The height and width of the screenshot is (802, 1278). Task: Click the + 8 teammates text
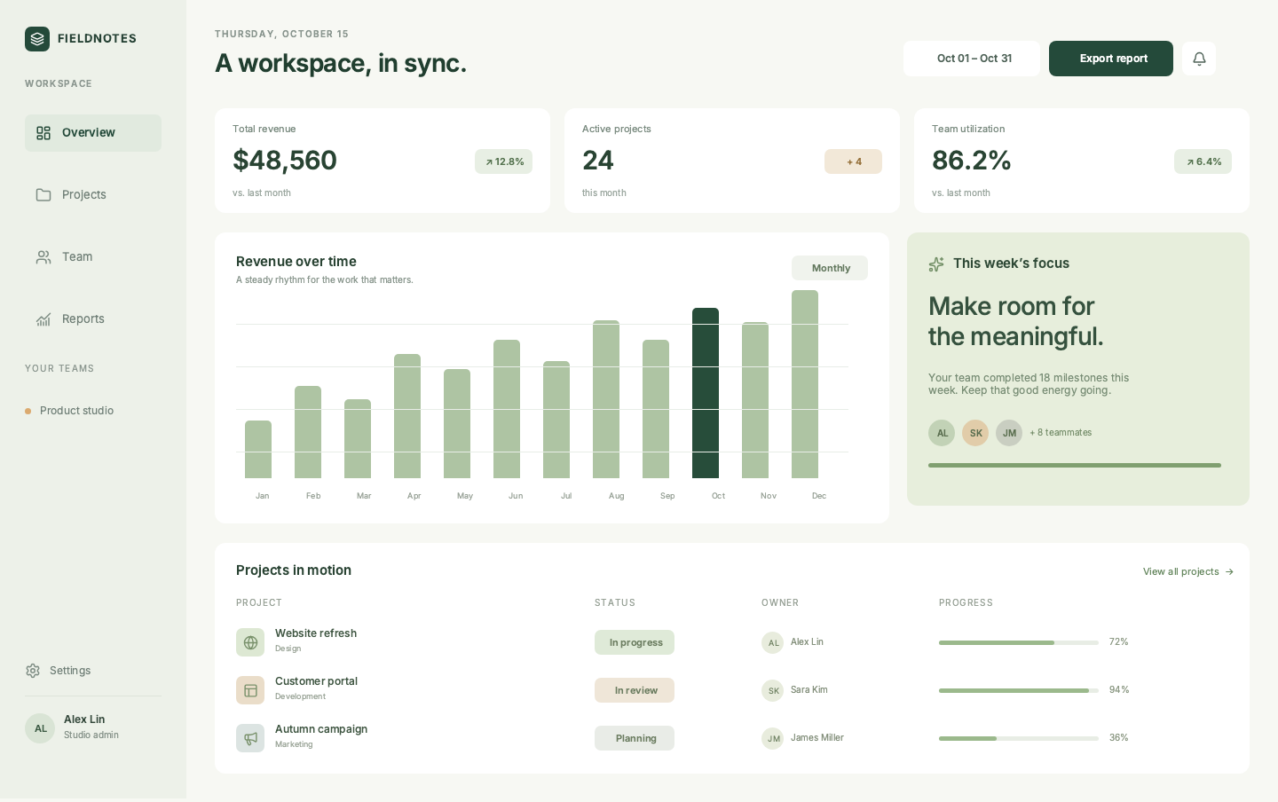point(1061,433)
